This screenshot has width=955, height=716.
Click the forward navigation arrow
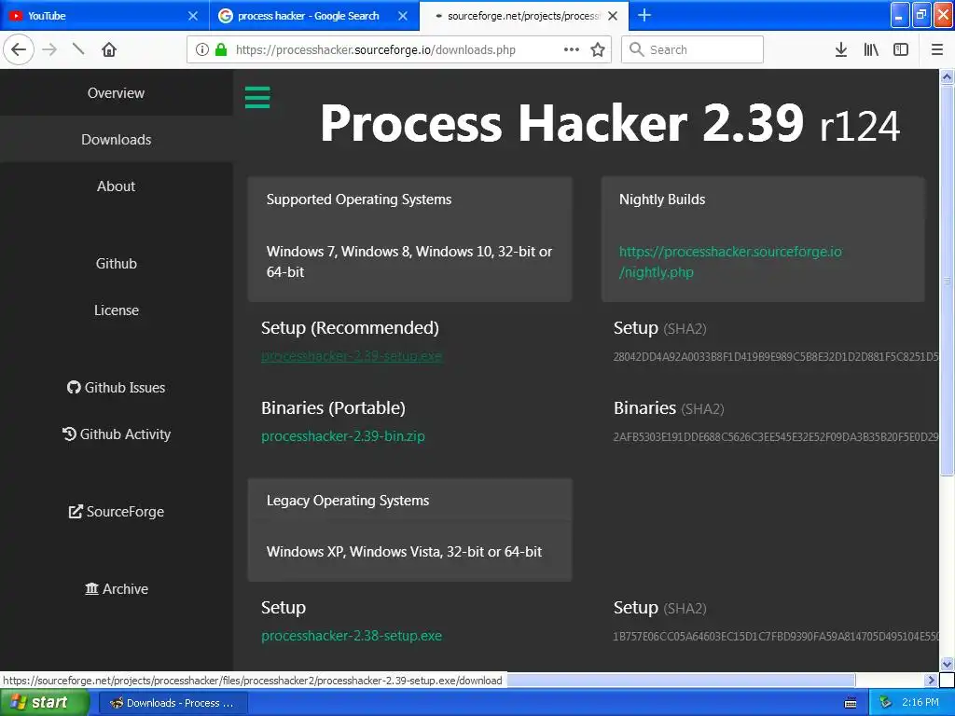(49, 49)
